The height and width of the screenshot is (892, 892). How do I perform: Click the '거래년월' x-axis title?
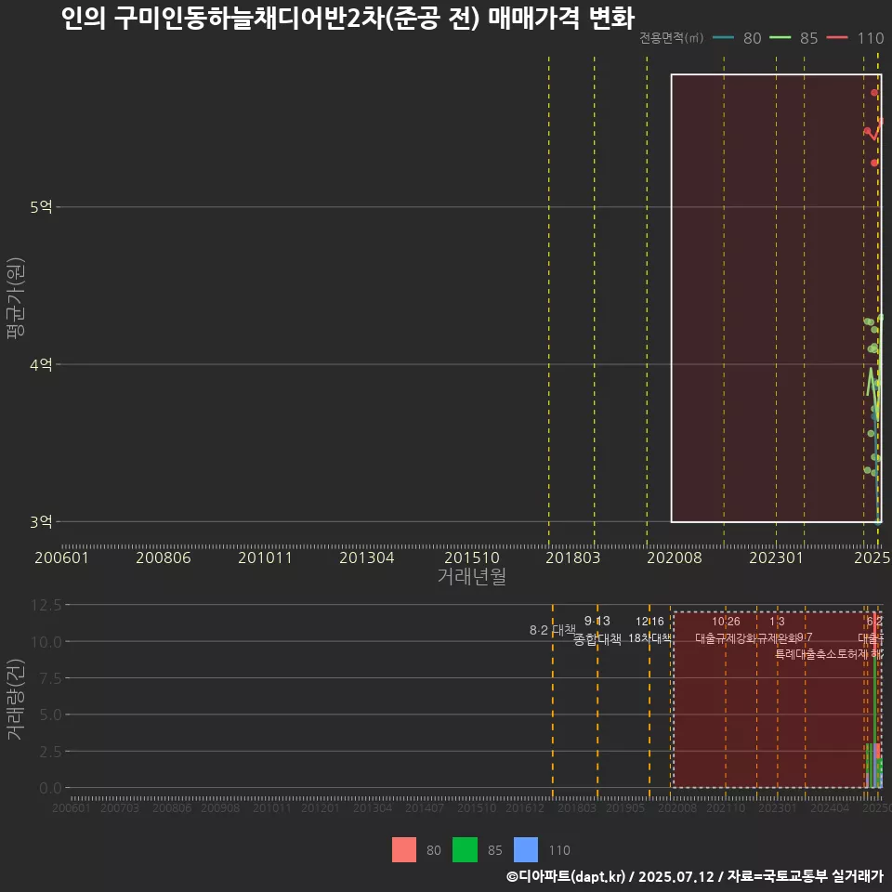click(x=472, y=576)
